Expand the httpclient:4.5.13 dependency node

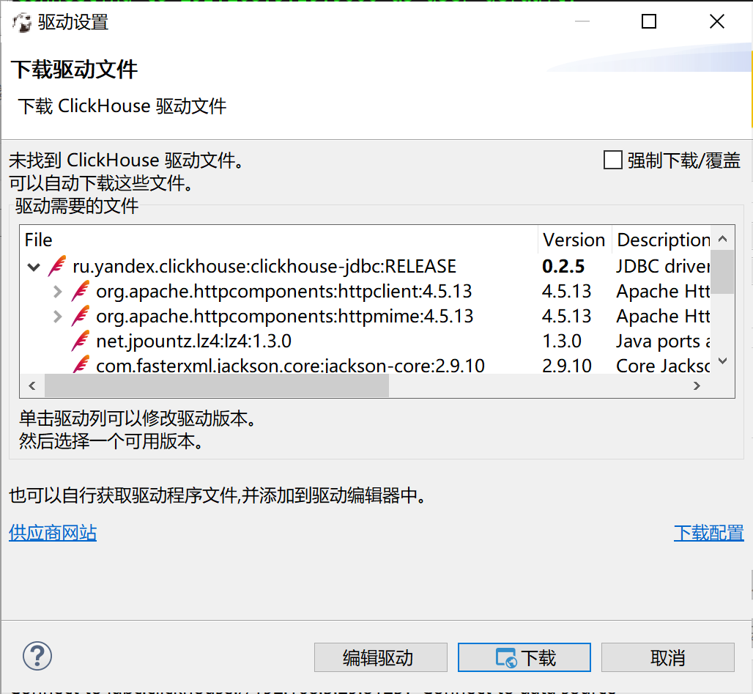[57, 292]
